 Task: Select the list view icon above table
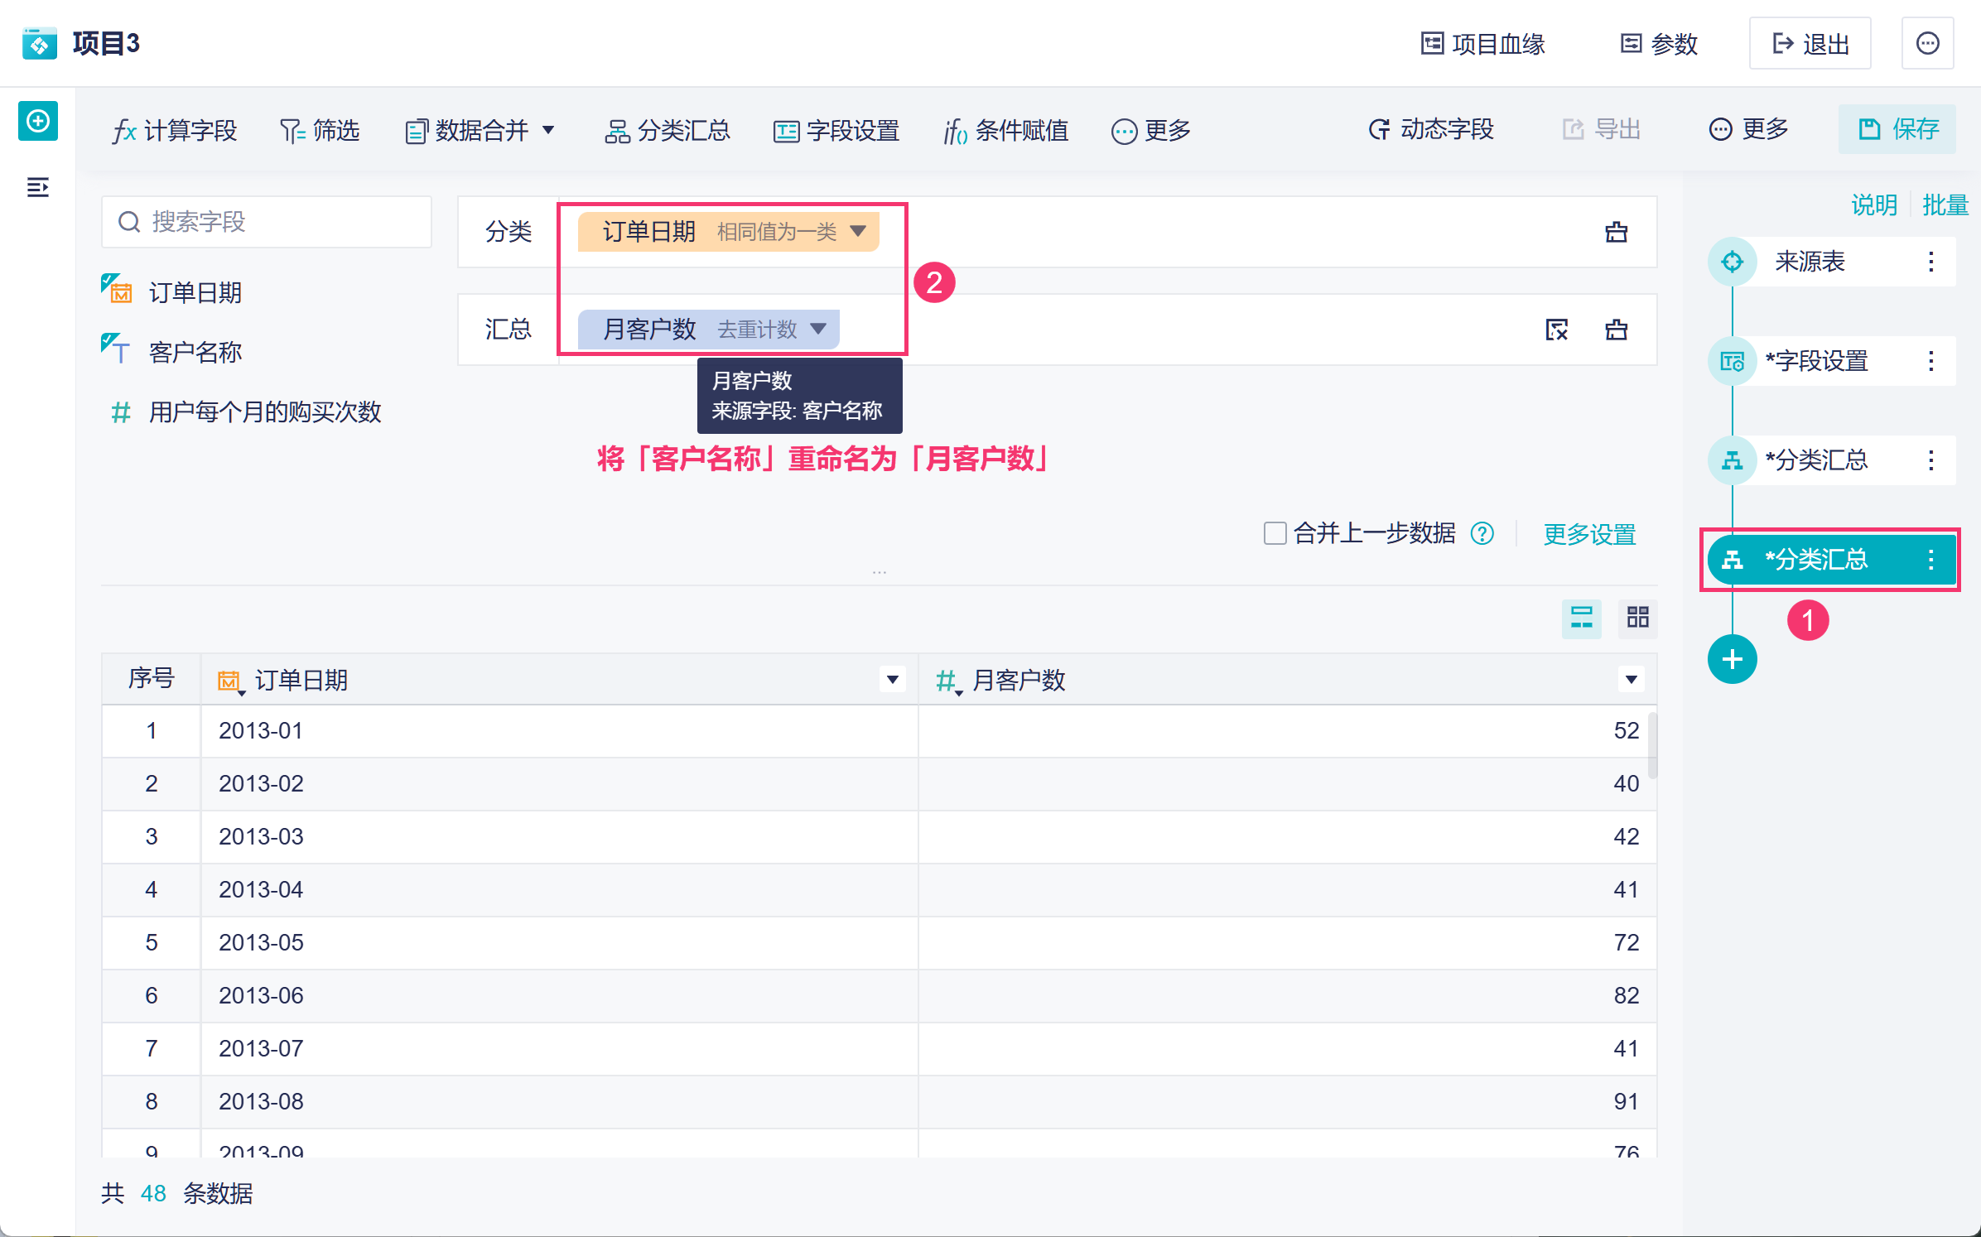[x=1581, y=618]
